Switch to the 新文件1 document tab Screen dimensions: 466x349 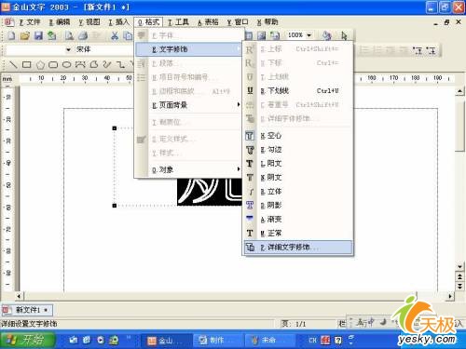(27, 310)
